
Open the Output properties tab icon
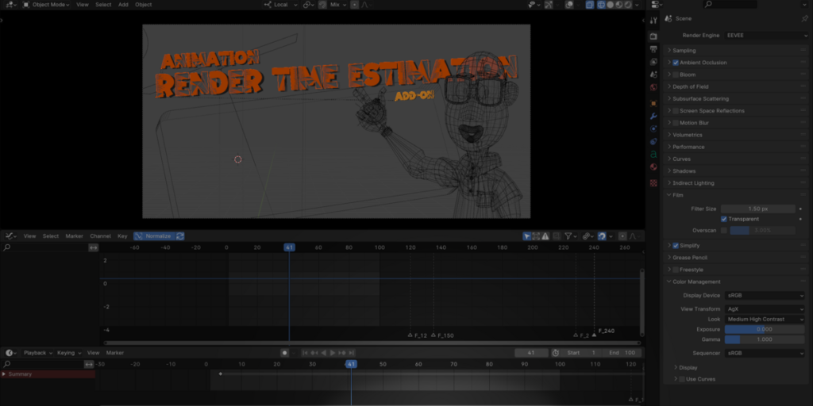pyautogui.click(x=653, y=49)
